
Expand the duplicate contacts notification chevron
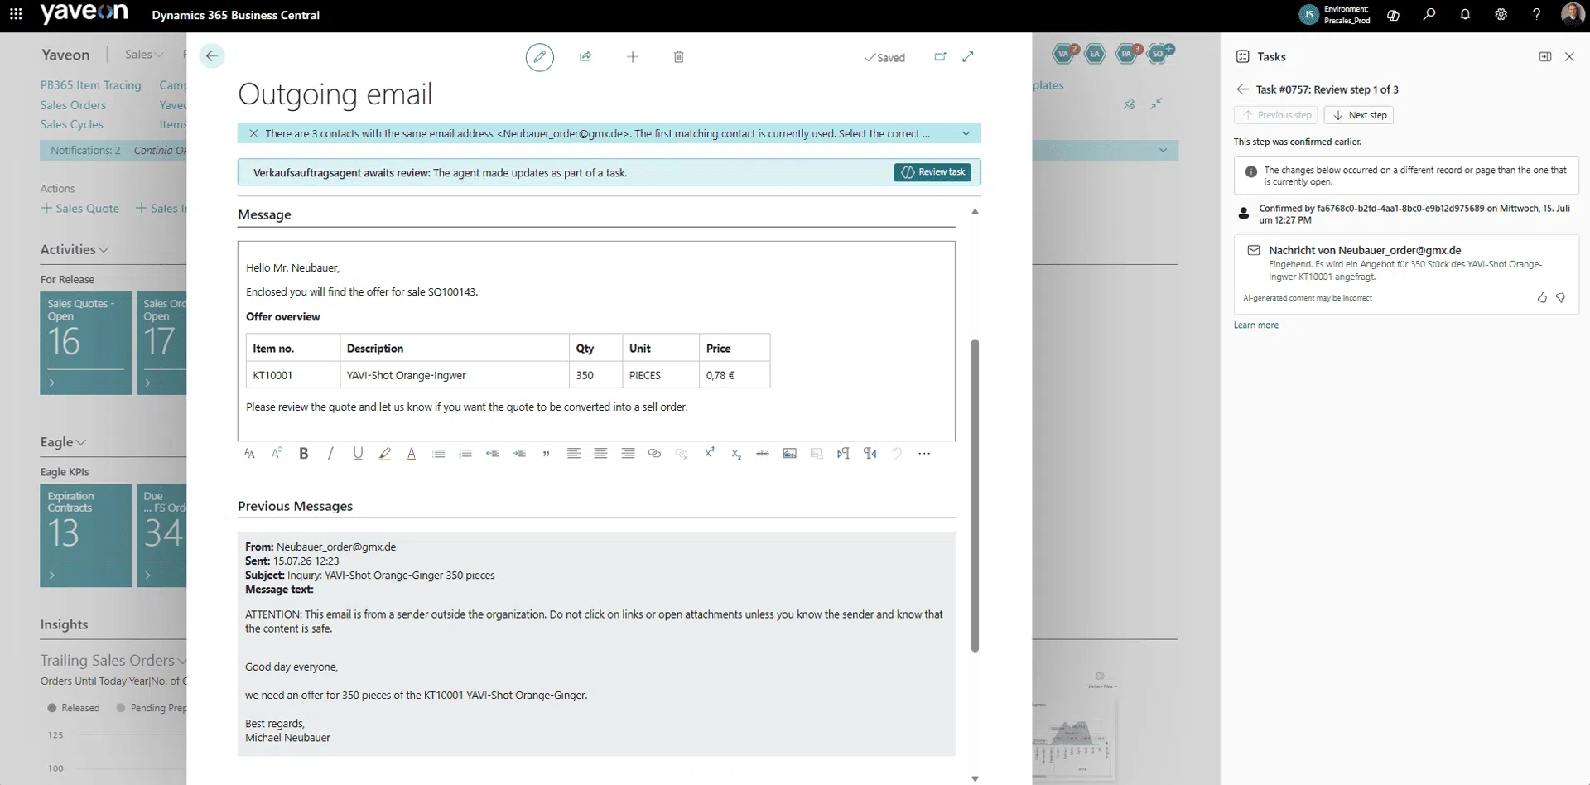click(x=966, y=133)
